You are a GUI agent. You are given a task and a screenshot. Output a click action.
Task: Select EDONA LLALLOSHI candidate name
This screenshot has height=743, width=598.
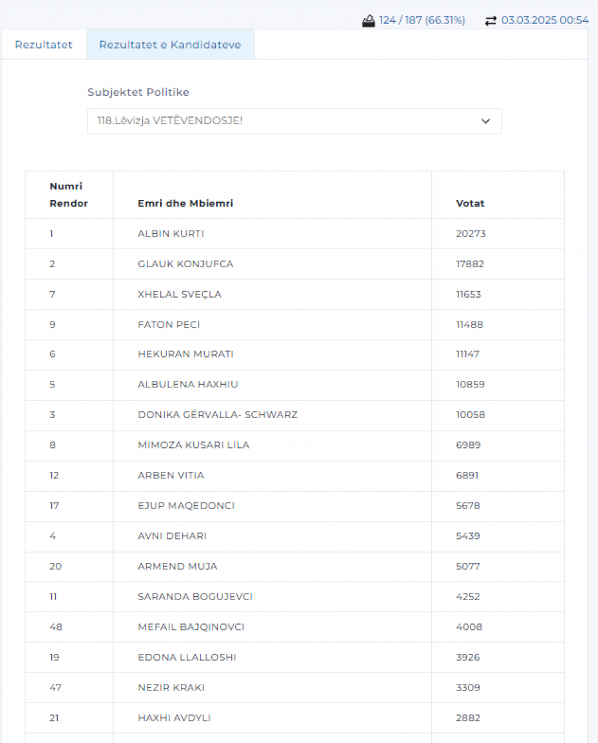pos(187,657)
